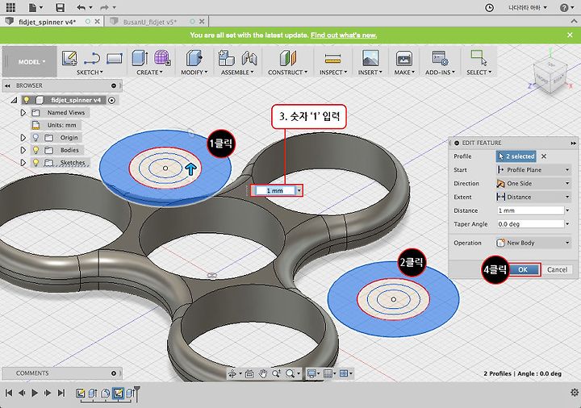Activate fidjet_spinner v4 component radio button
The width and height of the screenshot is (581, 408).
coord(112,100)
